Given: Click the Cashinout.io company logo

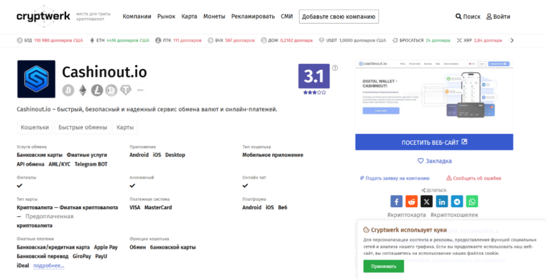Looking at the screenshot, I should tap(36, 79).
